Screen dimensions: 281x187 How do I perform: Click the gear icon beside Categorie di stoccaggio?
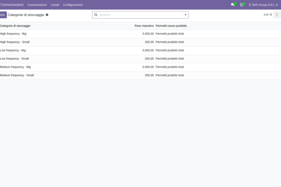(x=47, y=15)
